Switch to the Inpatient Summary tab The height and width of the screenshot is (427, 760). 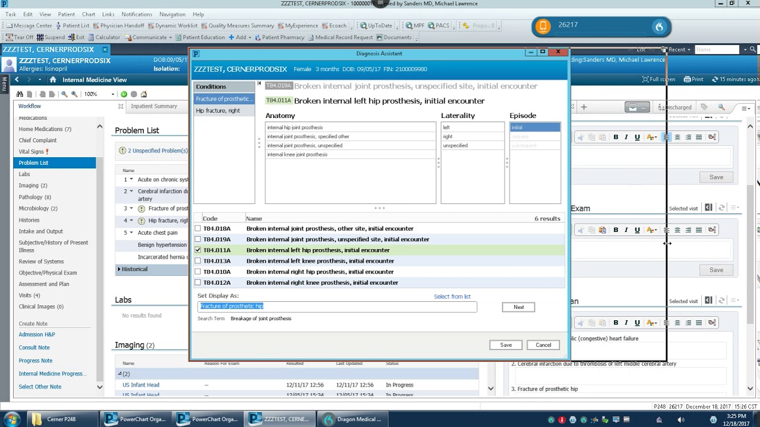coord(154,106)
